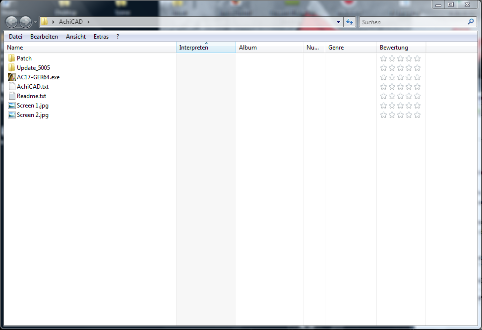The image size is (482, 330).
Task: Open the Ansicht menu
Action: tap(76, 37)
